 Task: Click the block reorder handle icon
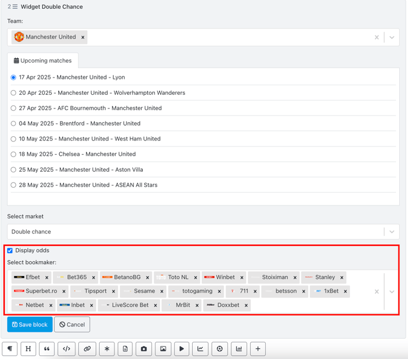[15, 7]
